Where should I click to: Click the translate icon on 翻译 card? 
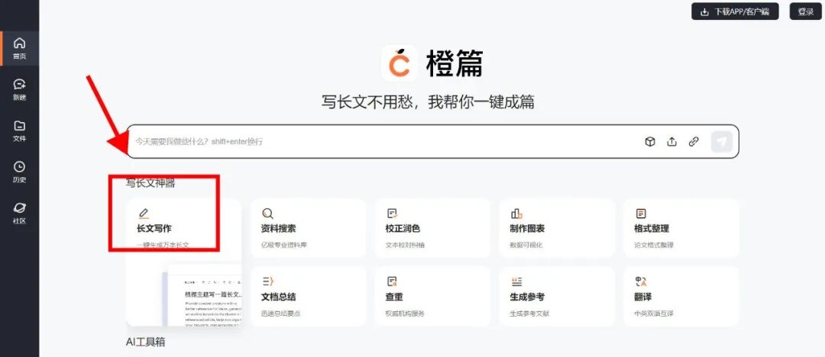[641, 281]
